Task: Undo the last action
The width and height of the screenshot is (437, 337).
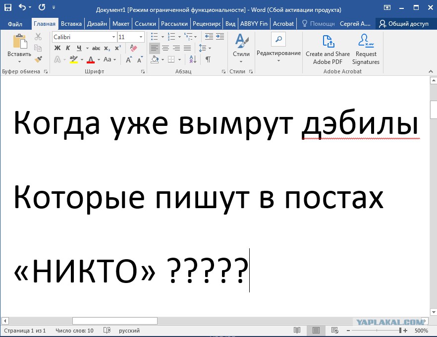Action: coord(22,7)
